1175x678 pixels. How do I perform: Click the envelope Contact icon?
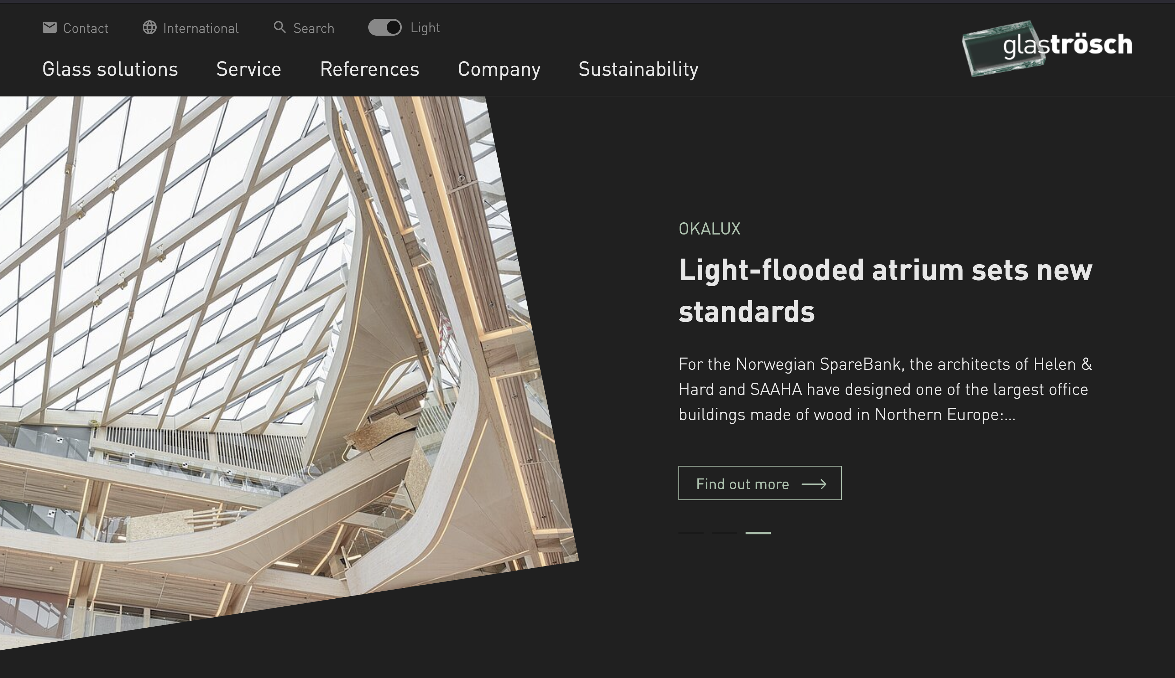tap(49, 28)
